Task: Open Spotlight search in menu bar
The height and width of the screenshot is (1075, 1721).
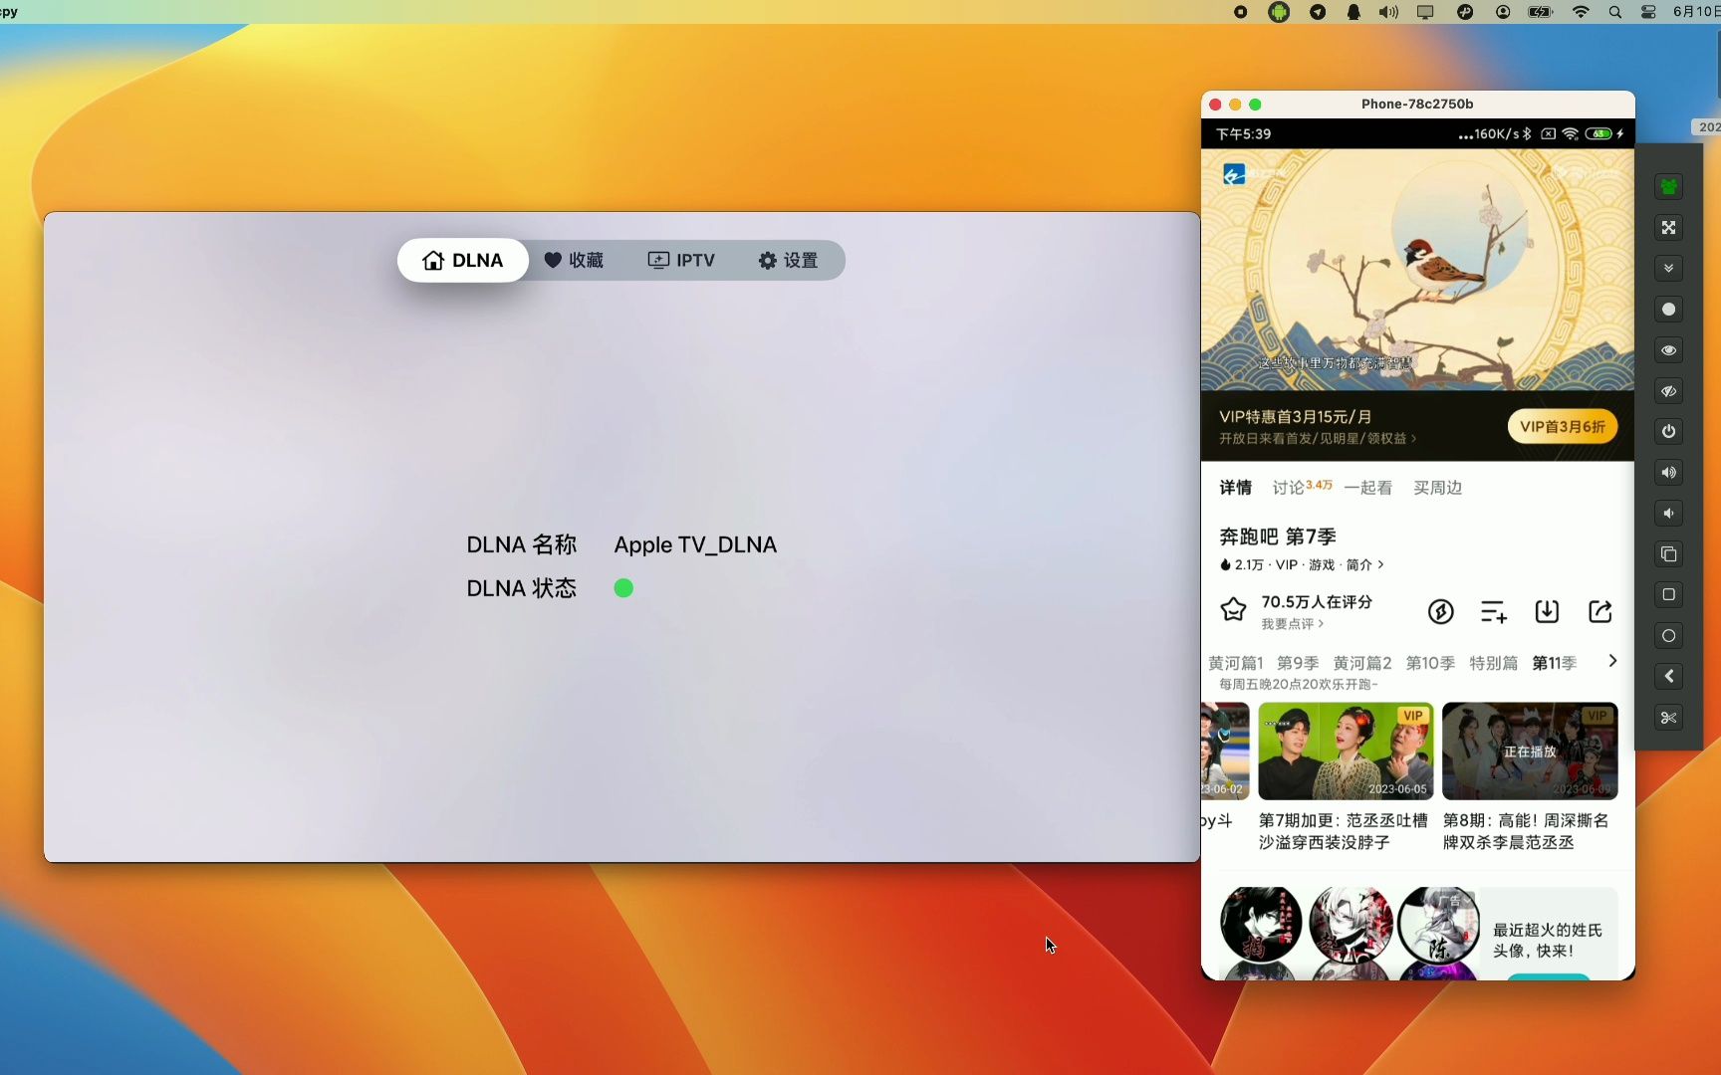Action: (x=1615, y=12)
